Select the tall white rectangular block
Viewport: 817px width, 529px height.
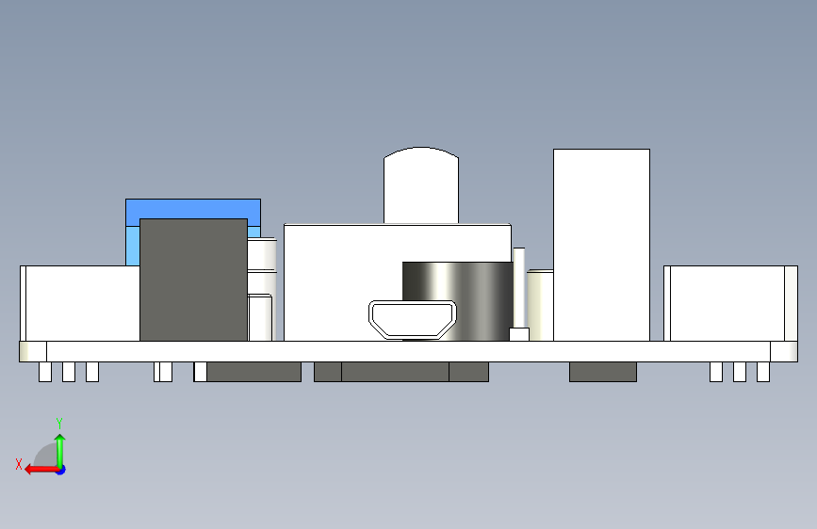coord(601,246)
